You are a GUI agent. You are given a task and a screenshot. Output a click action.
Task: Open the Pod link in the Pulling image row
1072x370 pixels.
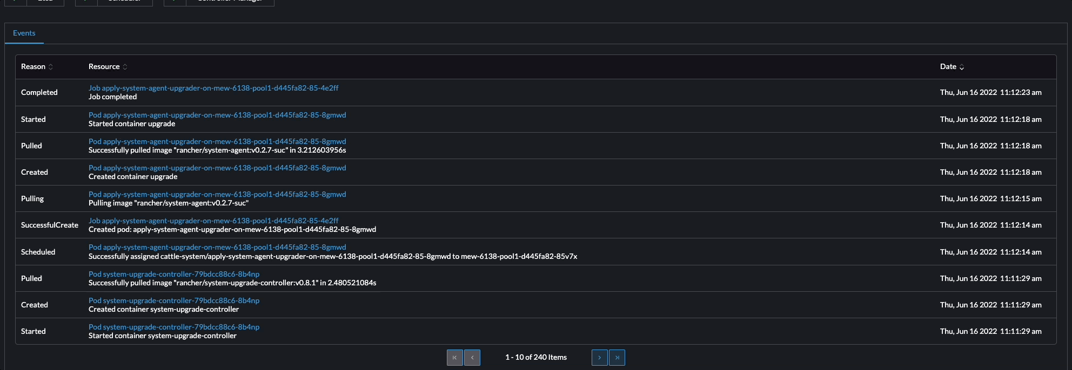[x=217, y=194]
